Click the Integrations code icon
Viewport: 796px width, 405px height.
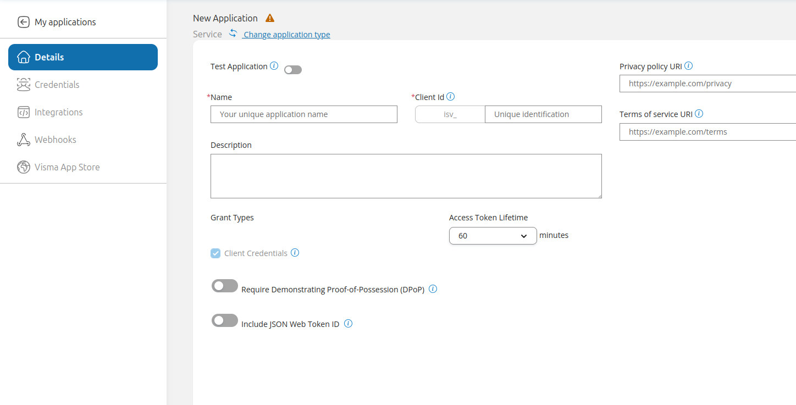24,112
